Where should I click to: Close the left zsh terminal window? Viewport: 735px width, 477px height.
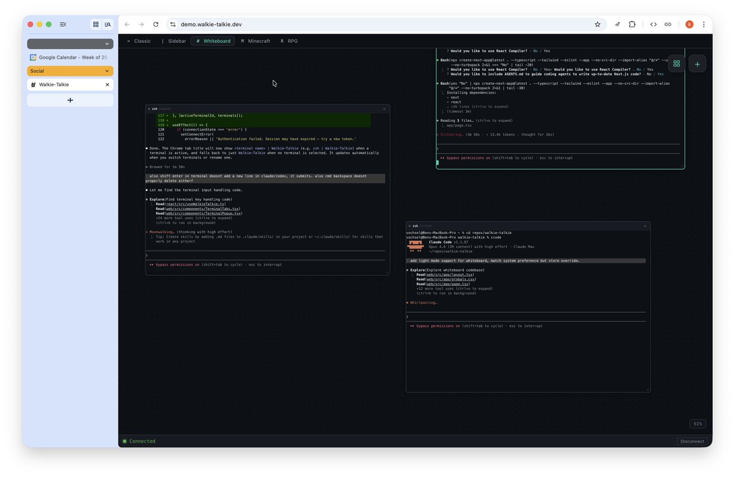point(384,109)
